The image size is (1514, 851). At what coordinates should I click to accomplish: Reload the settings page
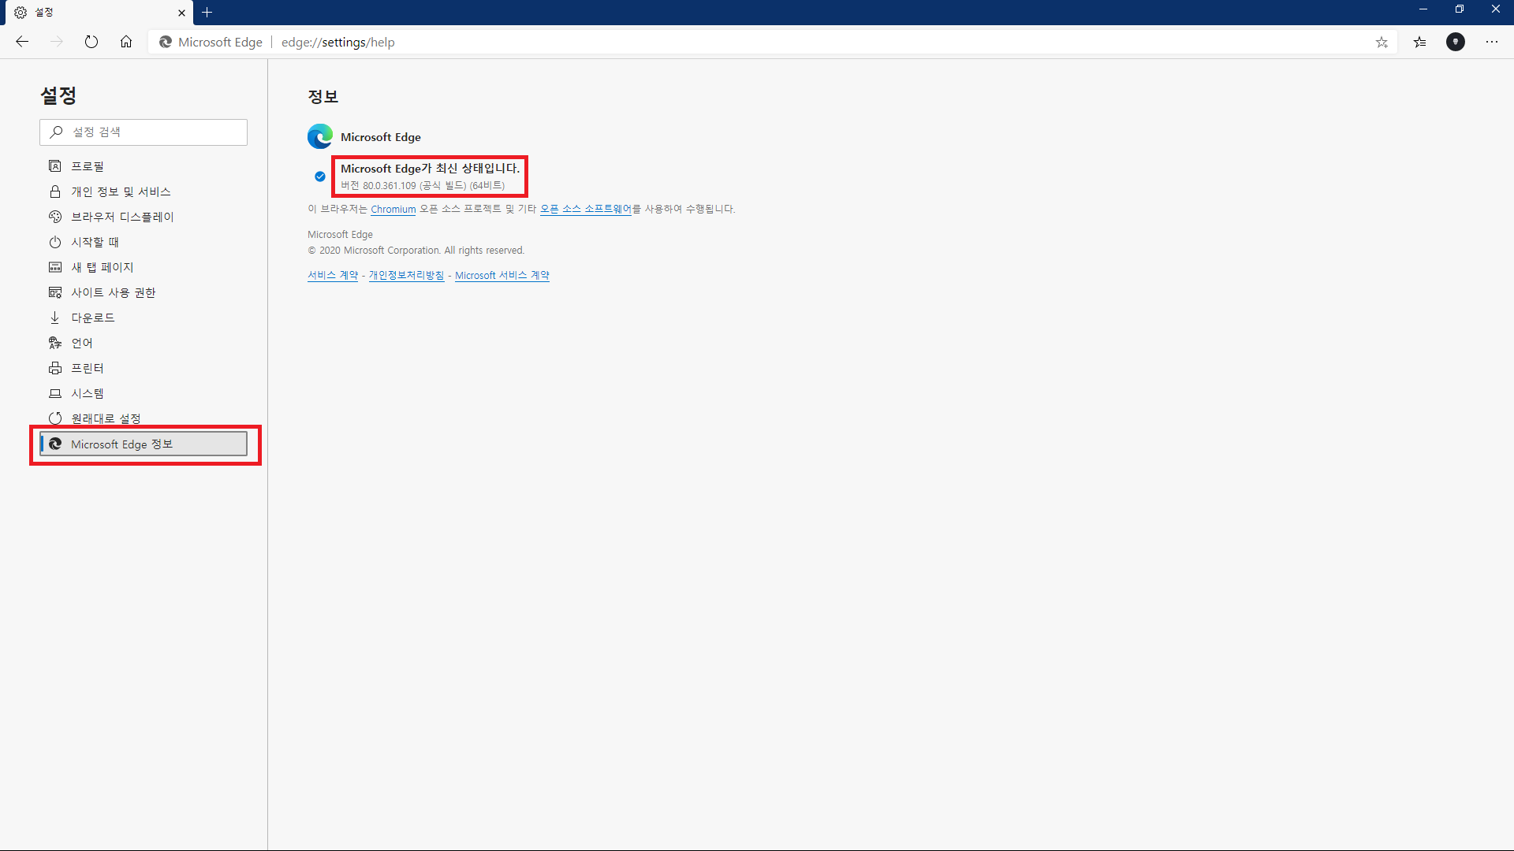pos(91,42)
